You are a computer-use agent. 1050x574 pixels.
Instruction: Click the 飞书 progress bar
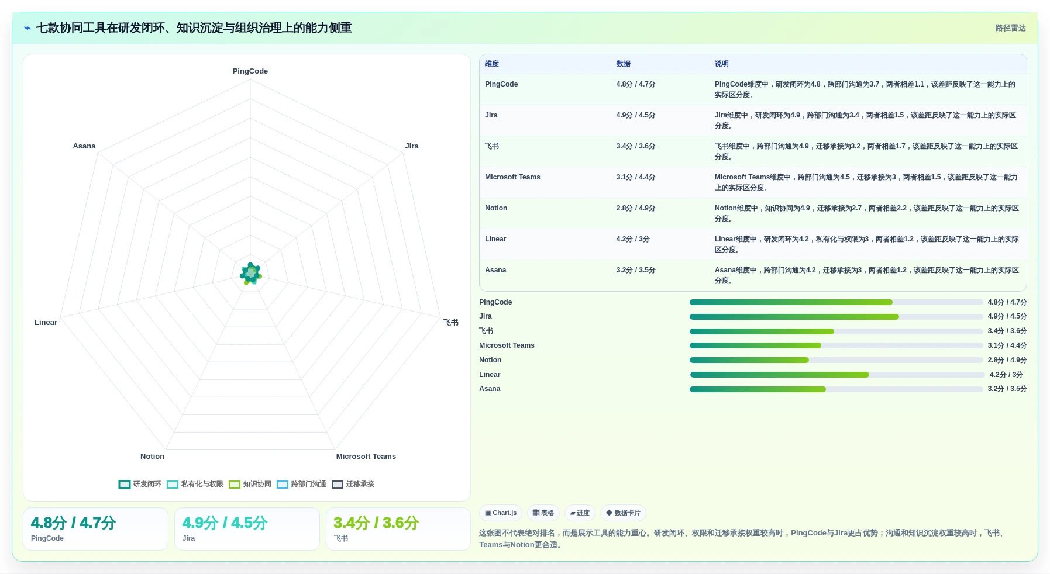(836, 331)
